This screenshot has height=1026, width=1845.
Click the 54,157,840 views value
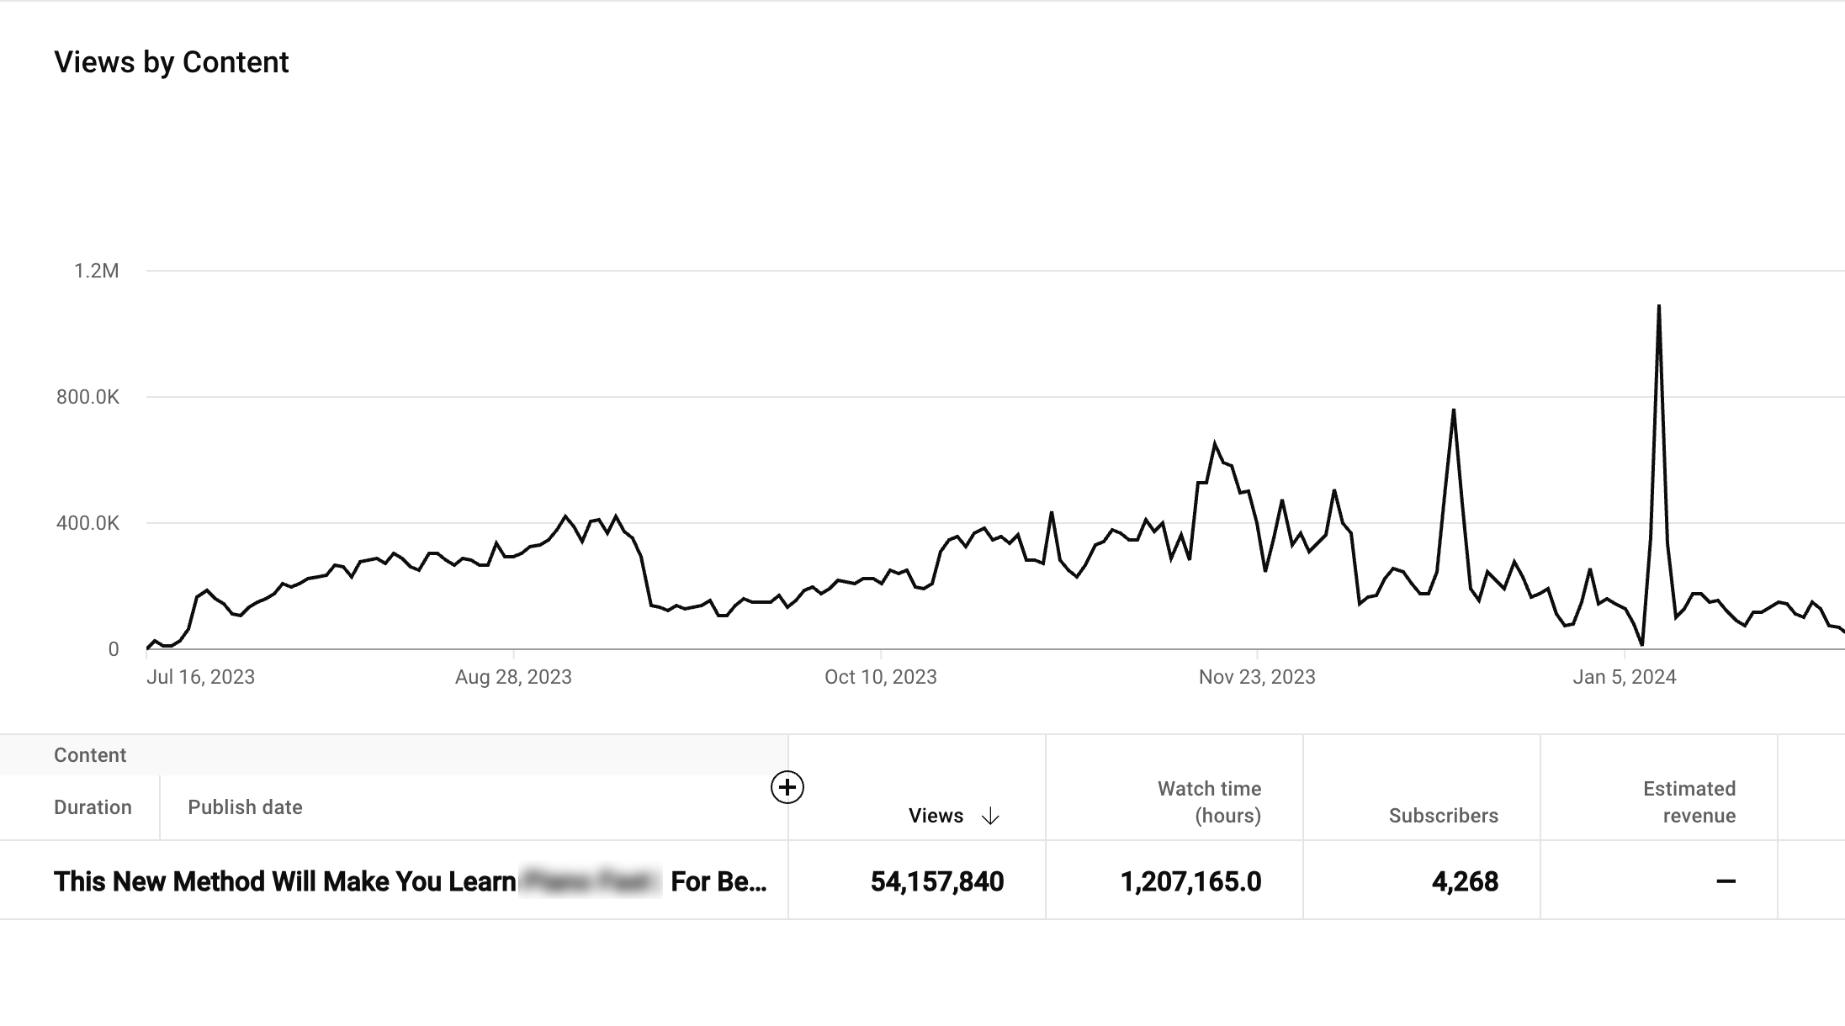pyautogui.click(x=936, y=881)
